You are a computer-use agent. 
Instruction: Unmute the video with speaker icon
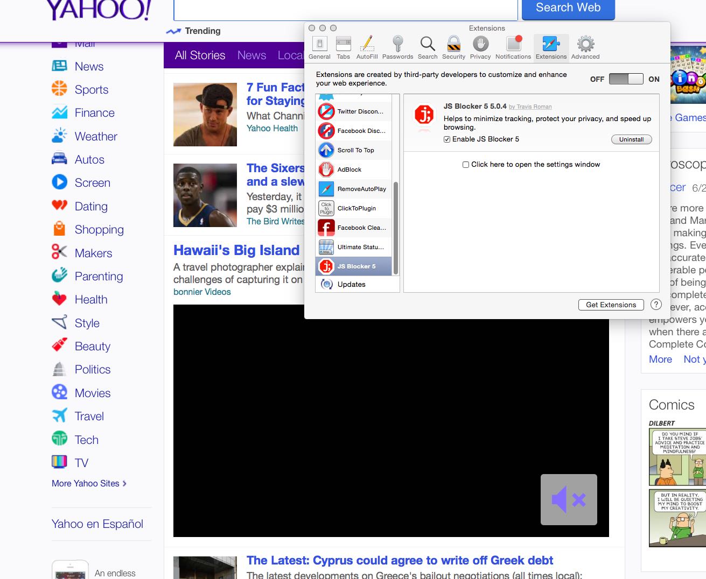[569, 500]
